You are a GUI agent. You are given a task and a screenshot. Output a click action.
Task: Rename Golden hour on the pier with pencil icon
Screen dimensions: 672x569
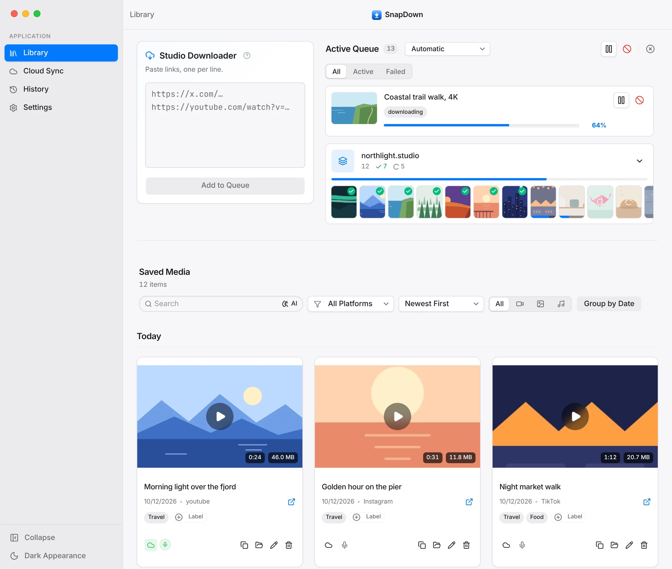[x=452, y=545]
